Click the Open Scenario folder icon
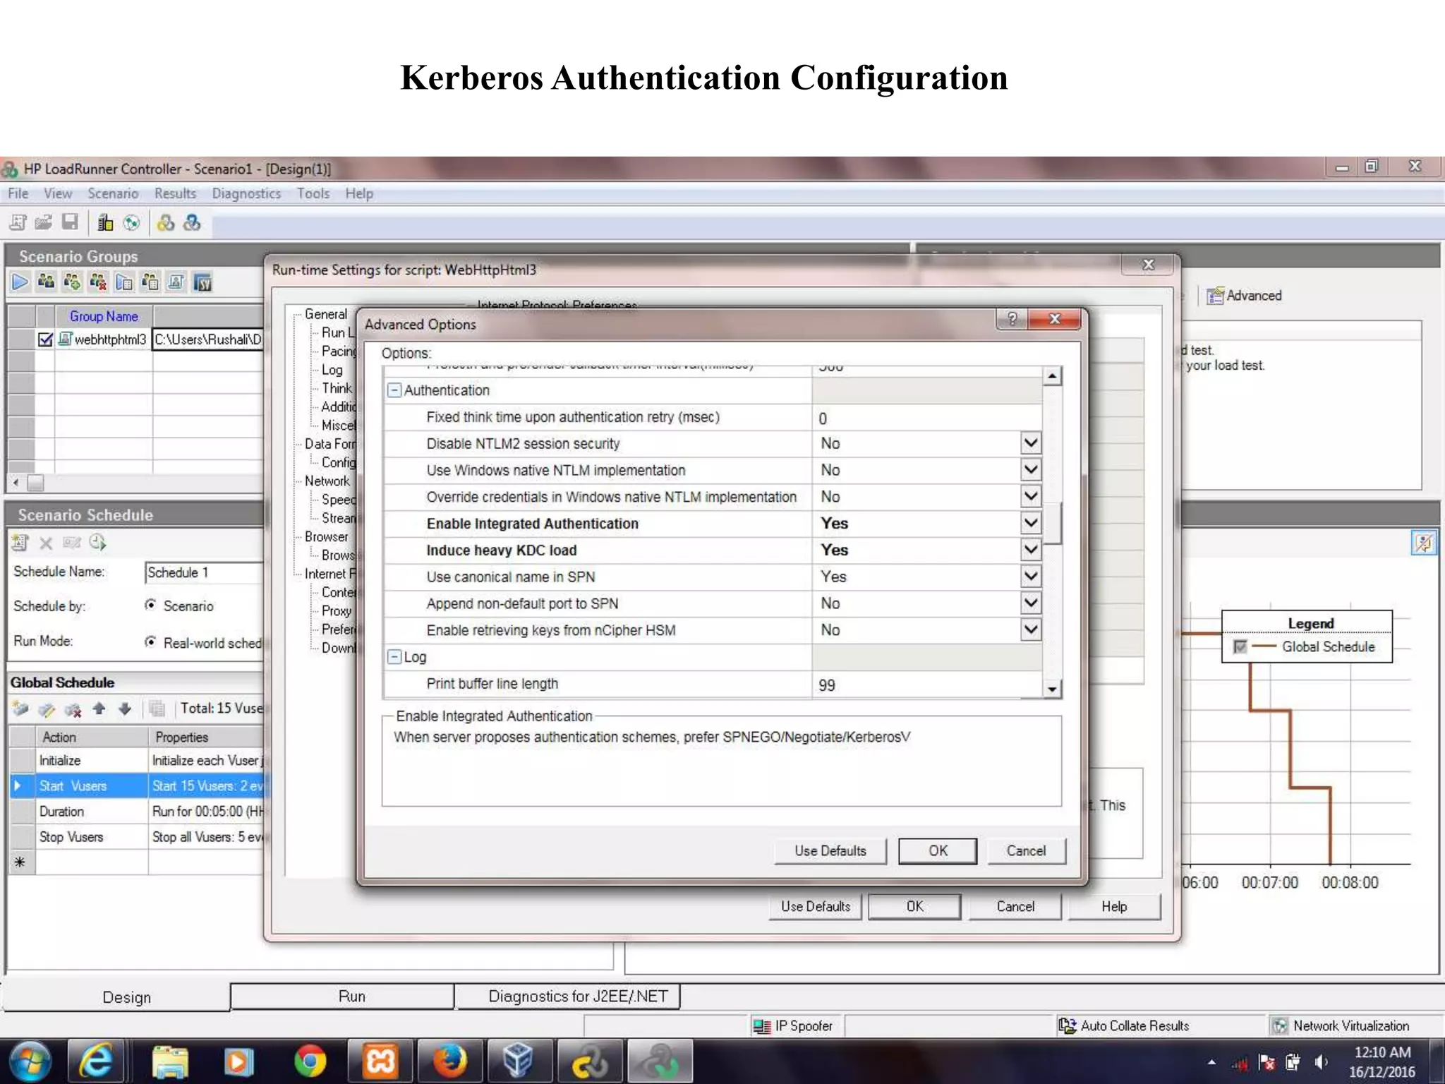Screen dimensions: 1445x1084 (x=44, y=223)
